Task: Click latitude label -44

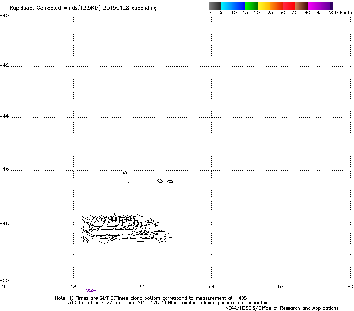Action: tap(4, 116)
